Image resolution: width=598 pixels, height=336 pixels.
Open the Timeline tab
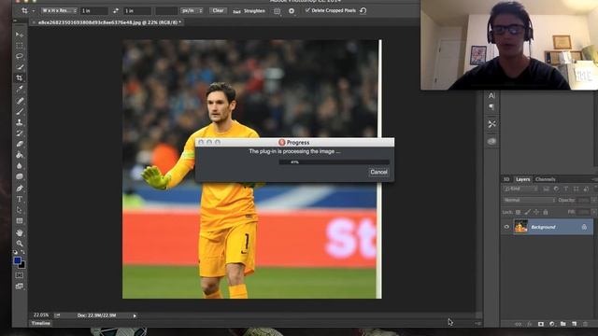coord(41,324)
